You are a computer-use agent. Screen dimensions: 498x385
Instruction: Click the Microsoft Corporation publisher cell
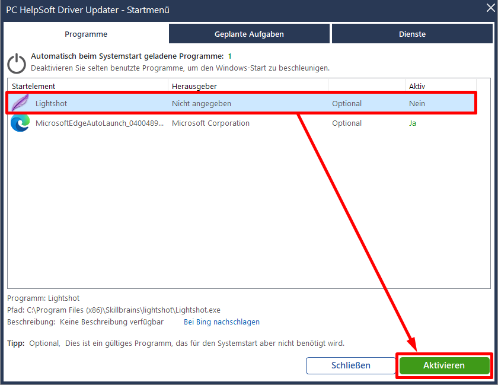pyautogui.click(x=210, y=123)
